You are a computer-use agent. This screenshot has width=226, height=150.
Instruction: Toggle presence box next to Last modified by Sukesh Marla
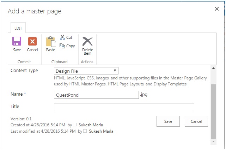click(x=85, y=131)
